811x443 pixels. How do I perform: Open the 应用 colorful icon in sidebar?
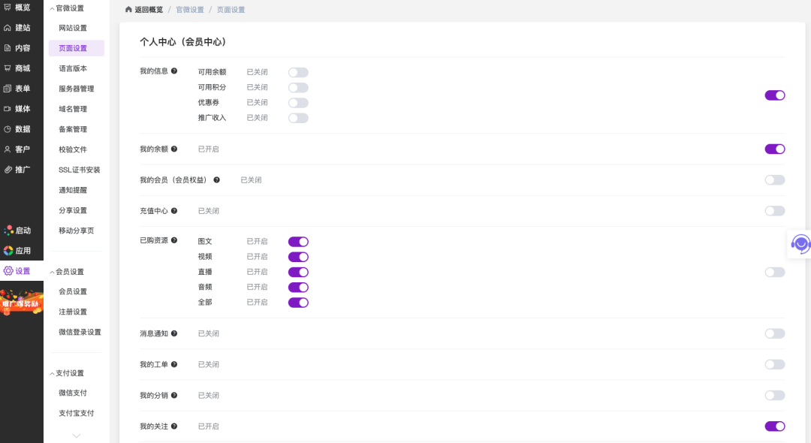click(x=8, y=251)
